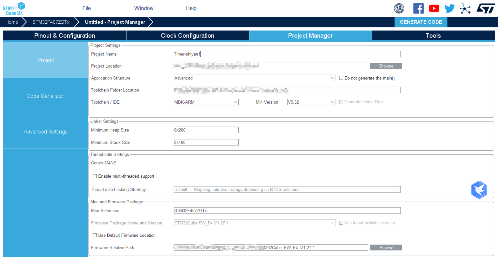Viewport: 498px width, 260px height.
Task: Toggle Do not generate the main() checkbox
Action: coord(341,78)
